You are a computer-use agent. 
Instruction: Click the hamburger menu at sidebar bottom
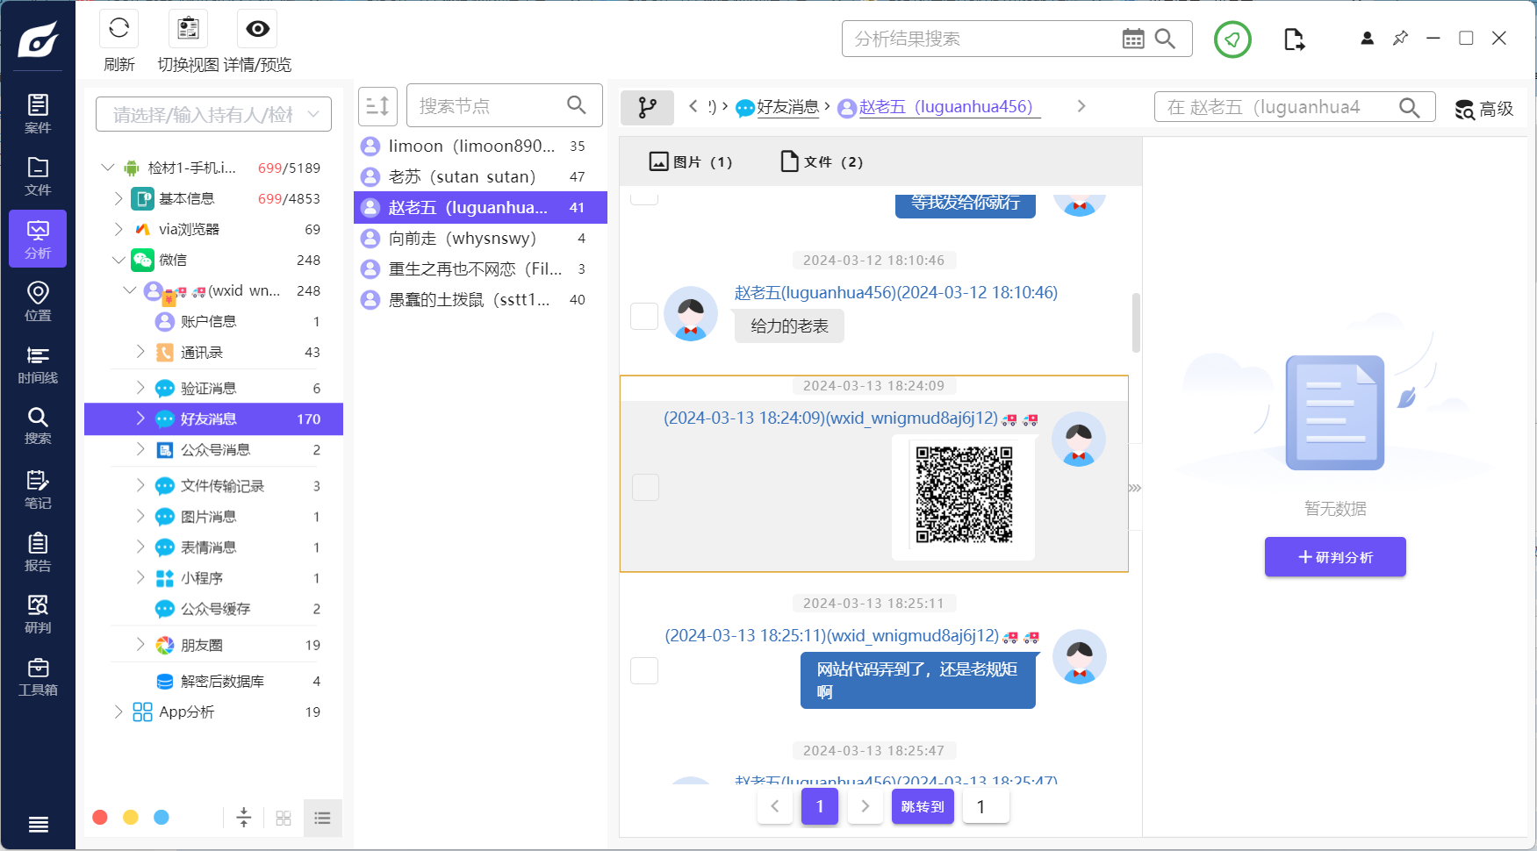[38, 824]
